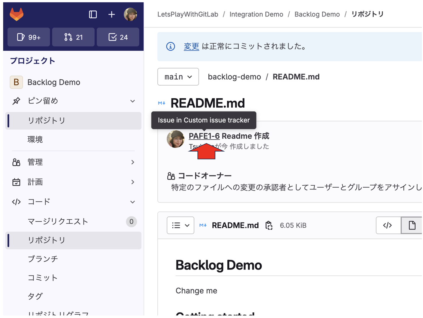Click the GitLab fox logo
This screenshot has width=423, height=318.
click(x=16, y=14)
